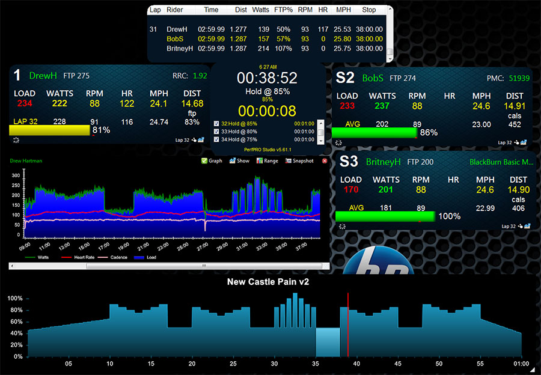Uncheck interval 34:Hold @ 75%
This screenshot has height=375, width=541.
tap(216, 139)
